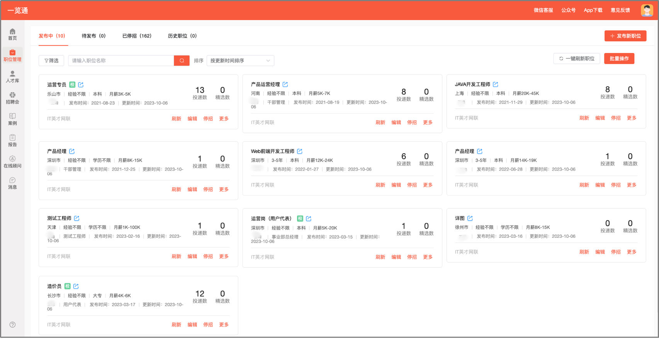
Task: Go to 招聘会 job fair sidebar icon
Action: pyautogui.click(x=12, y=98)
